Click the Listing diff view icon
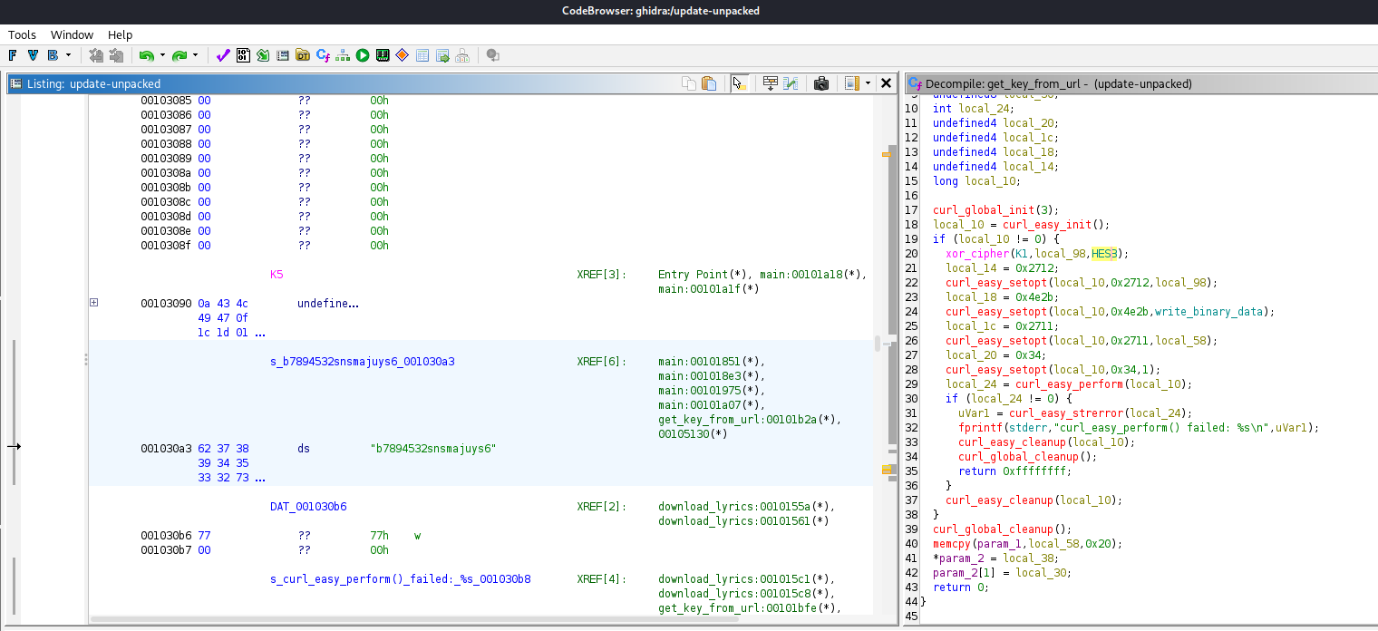This screenshot has height=631, width=1378. point(791,83)
